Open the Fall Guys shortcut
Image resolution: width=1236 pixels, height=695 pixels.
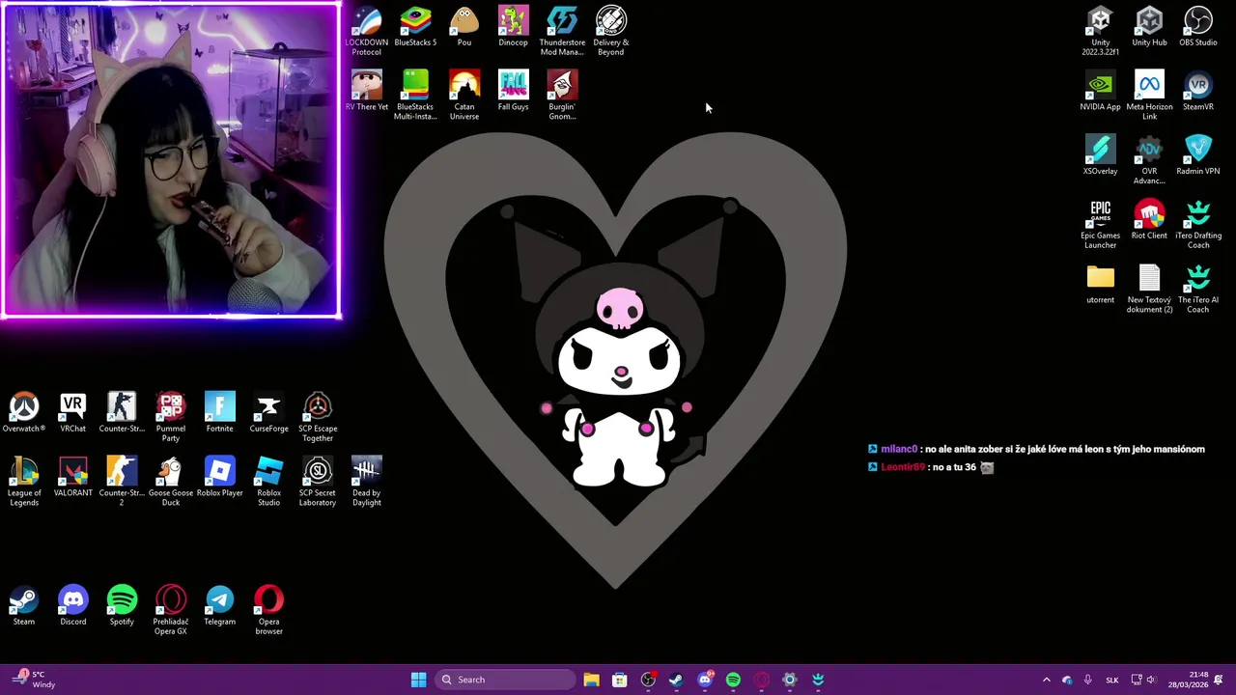pyautogui.click(x=513, y=91)
